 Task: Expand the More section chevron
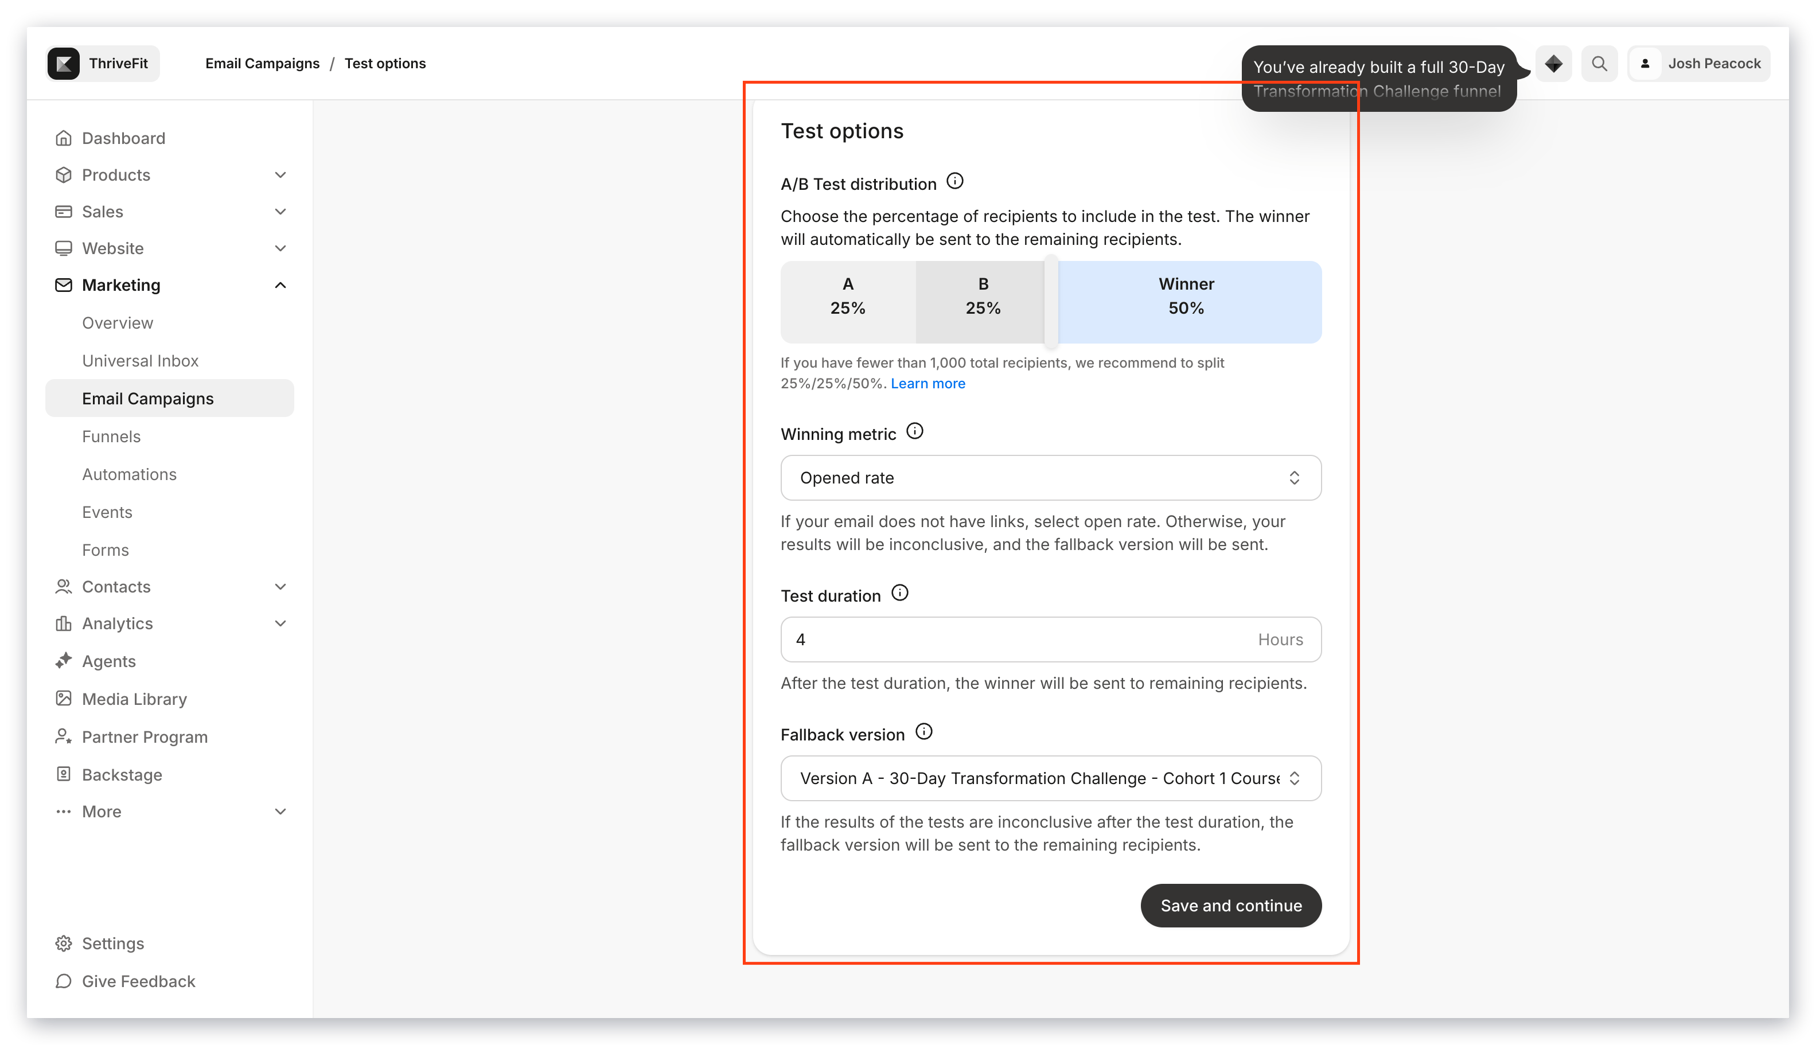(x=280, y=811)
